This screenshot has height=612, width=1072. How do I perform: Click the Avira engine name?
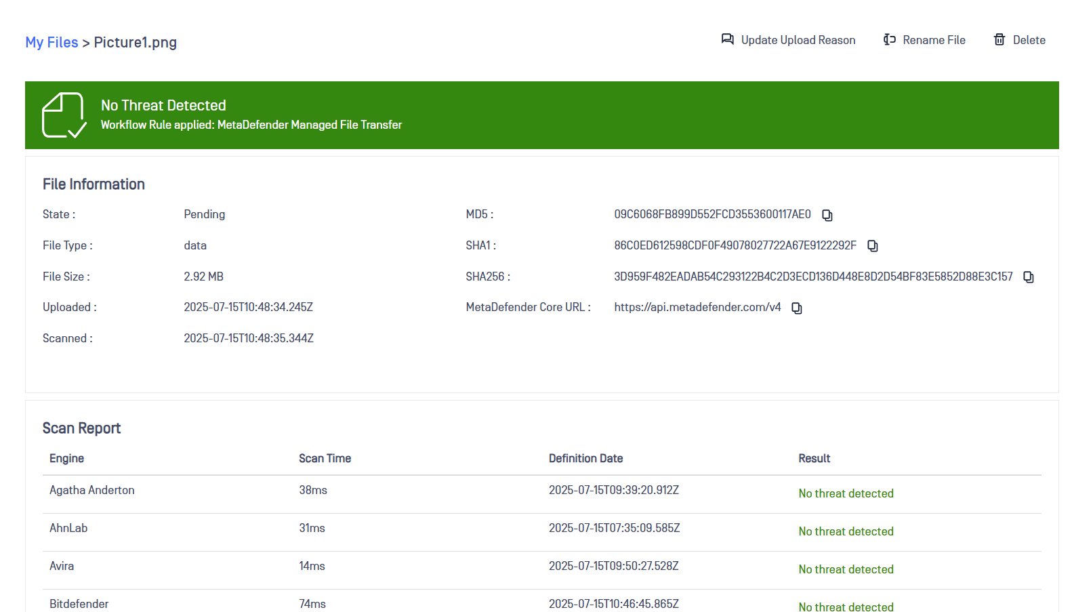point(62,566)
